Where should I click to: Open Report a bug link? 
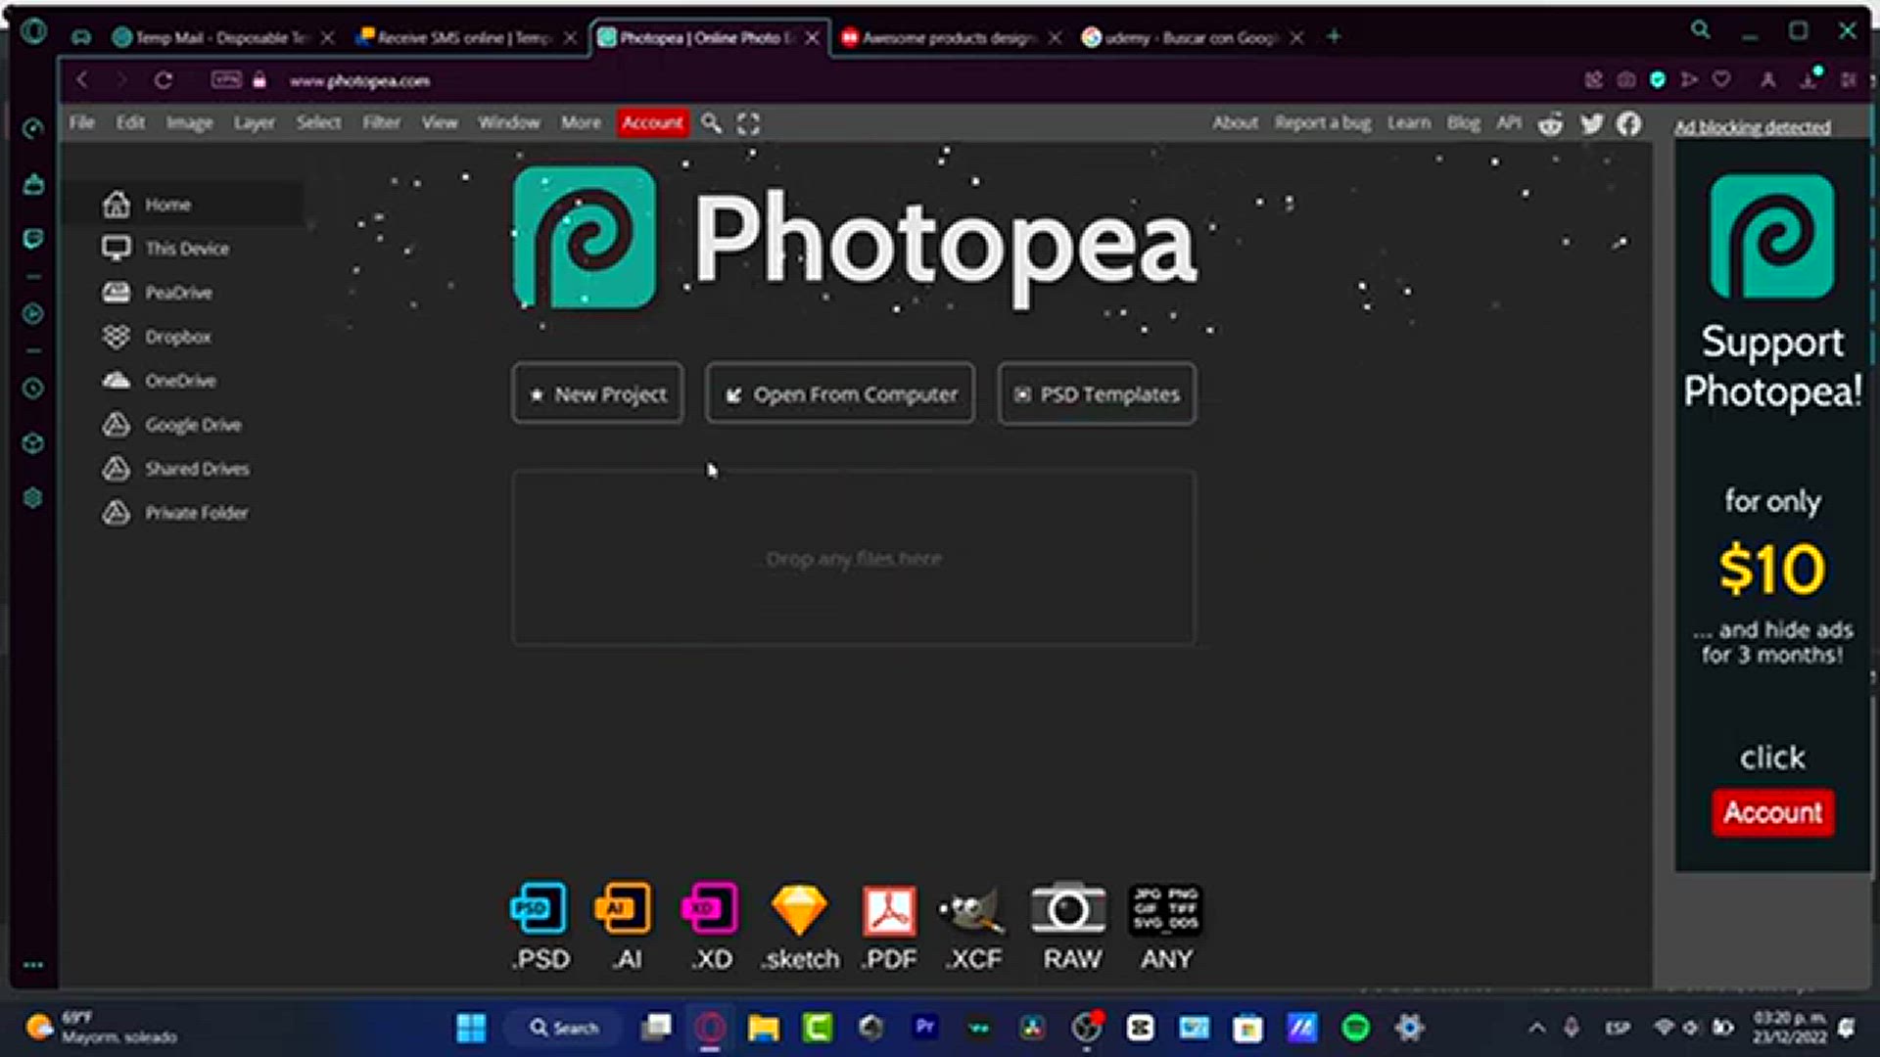pos(1323,122)
